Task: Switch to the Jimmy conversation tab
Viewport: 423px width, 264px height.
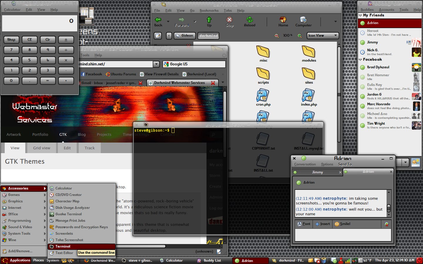Action: pos(317,172)
